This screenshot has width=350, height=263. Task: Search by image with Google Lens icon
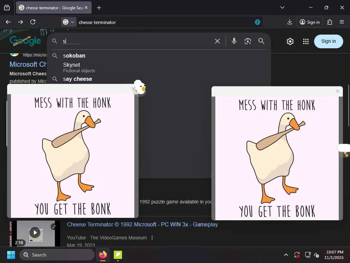247,41
